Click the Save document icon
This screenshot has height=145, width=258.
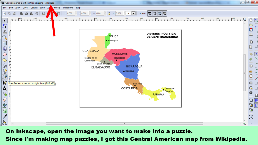coord(251,30)
